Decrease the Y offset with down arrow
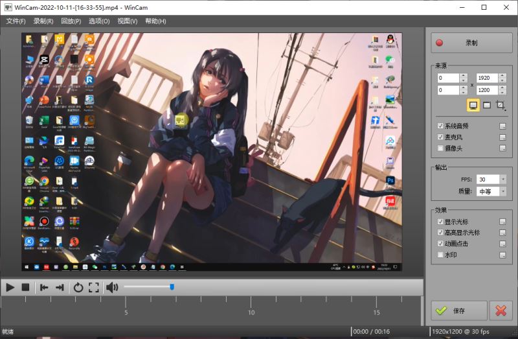This screenshot has height=339, width=518. coord(464,92)
